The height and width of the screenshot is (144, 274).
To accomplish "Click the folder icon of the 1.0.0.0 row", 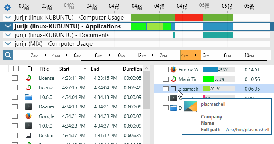I will point(28,97).
